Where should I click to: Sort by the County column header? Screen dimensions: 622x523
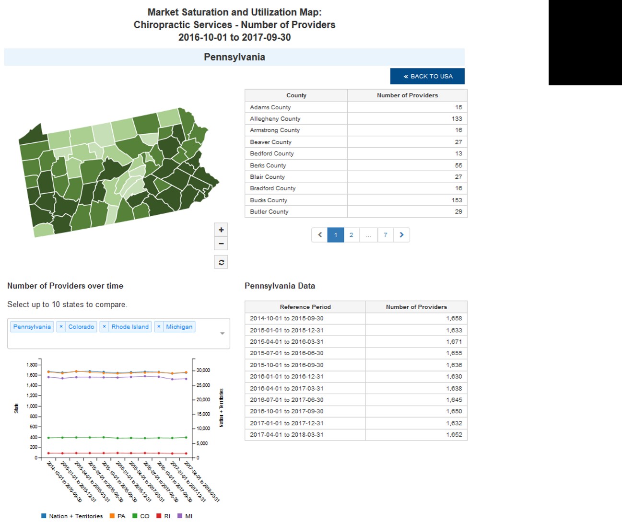tap(296, 95)
